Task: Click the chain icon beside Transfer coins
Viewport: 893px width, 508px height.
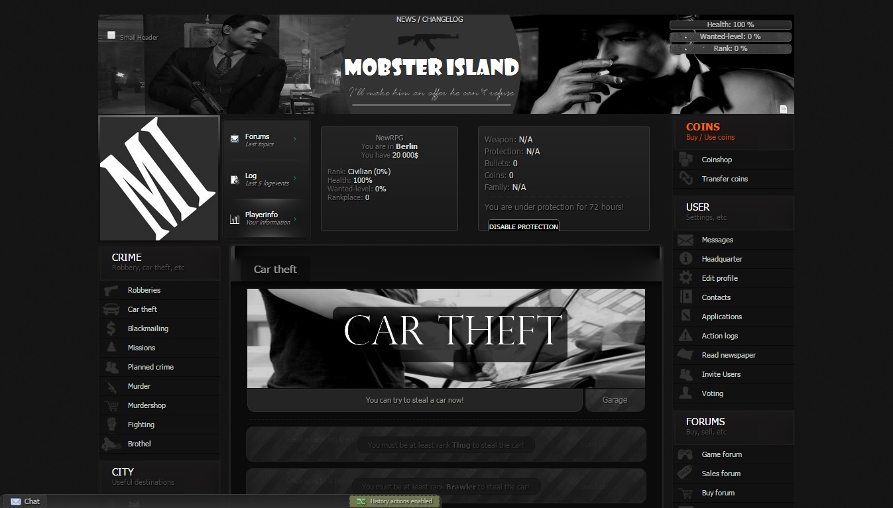Action: click(x=685, y=179)
